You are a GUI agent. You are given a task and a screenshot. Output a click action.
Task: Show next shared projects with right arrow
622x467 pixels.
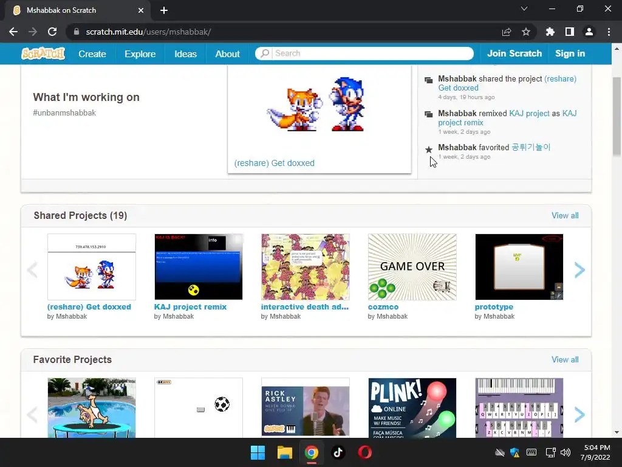tap(579, 270)
